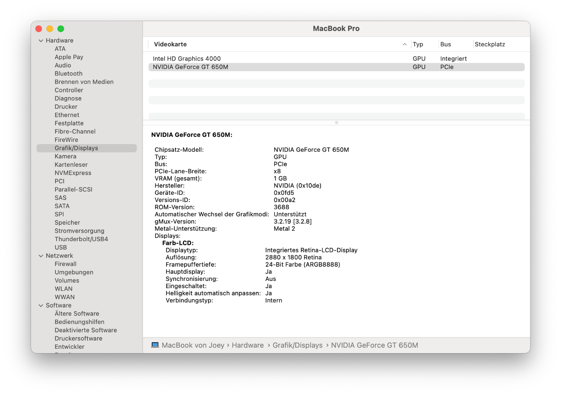The width and height of the screenshot is (561, 394).
Task: Select NVIDIA GeForce GT 650M table row
Action: (336, 67)
